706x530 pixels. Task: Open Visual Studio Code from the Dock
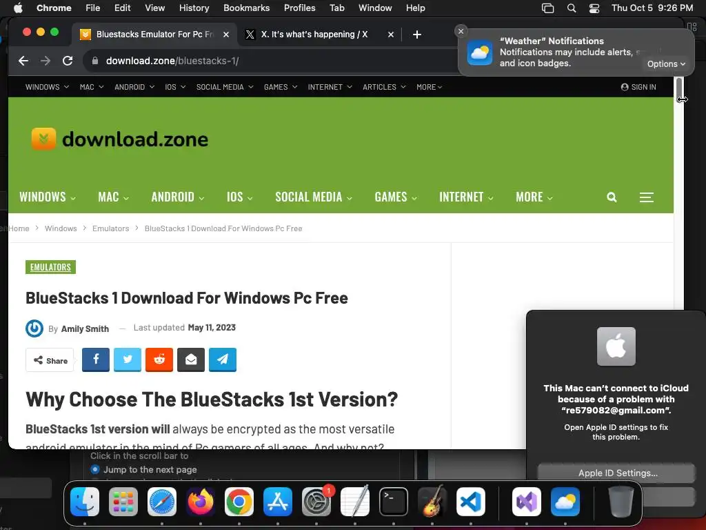471,502
